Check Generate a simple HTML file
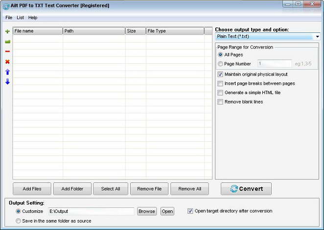 tap(220, 93)
